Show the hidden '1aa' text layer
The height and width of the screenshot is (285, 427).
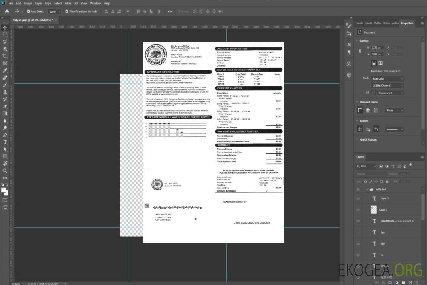pyautogui.click(x=358, y=232)
